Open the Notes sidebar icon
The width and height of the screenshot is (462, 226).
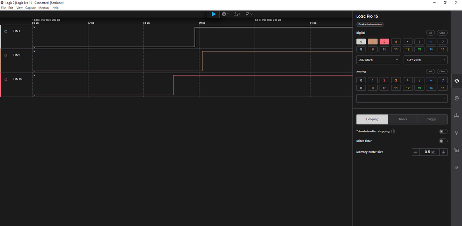[x=456, y=167]
